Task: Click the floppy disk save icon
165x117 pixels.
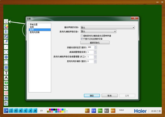Action: click(x=6, y=98)
